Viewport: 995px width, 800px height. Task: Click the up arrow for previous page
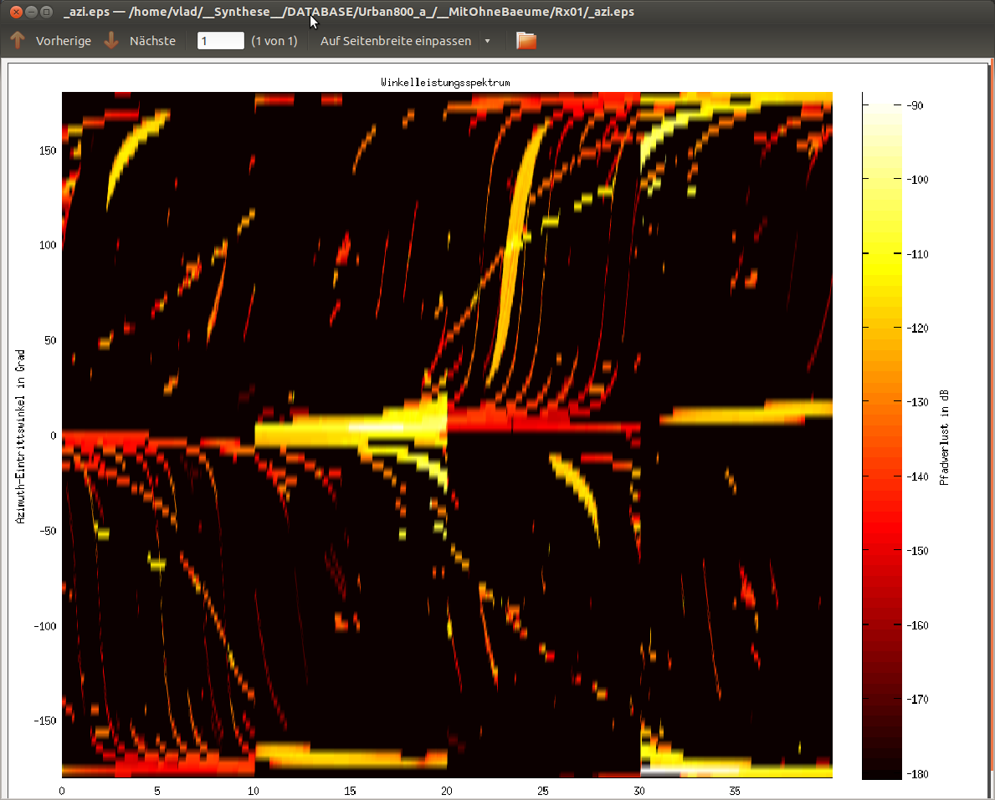18,41
